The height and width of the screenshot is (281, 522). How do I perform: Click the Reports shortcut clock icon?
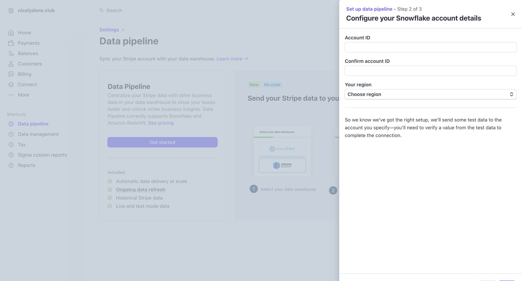pyautogui.click(x=11, y=165)
